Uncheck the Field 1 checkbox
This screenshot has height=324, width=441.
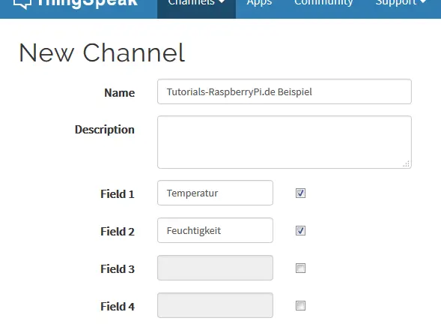(300, 193)
